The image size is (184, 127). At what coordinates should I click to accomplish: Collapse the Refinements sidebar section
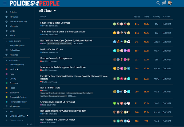coord(6,41)
